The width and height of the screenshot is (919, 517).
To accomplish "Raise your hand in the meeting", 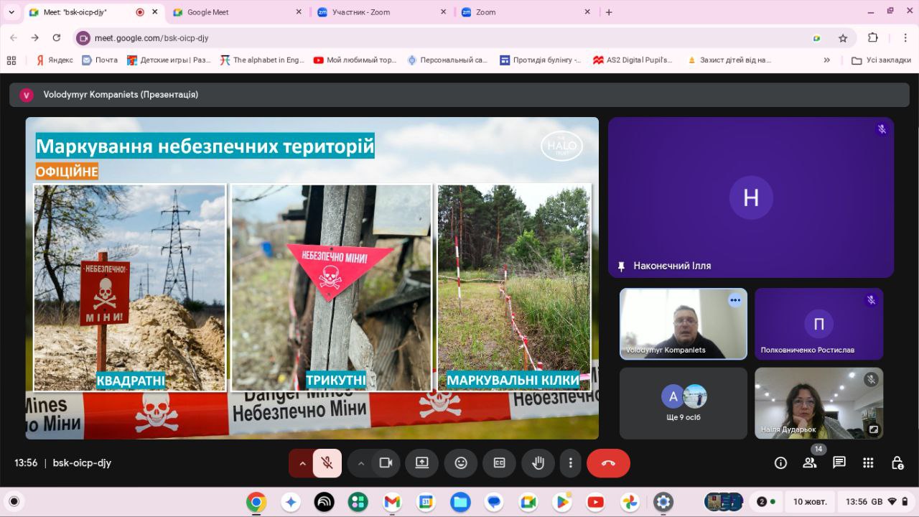I will 537,463.
